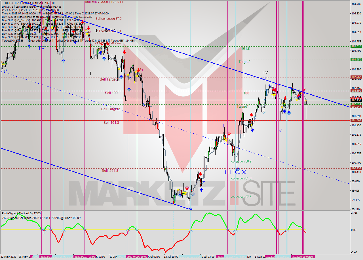Click the '22 May 2023' time axis label
The width and height of the screenshot is (363, 260).
click(x=9, y=257)
